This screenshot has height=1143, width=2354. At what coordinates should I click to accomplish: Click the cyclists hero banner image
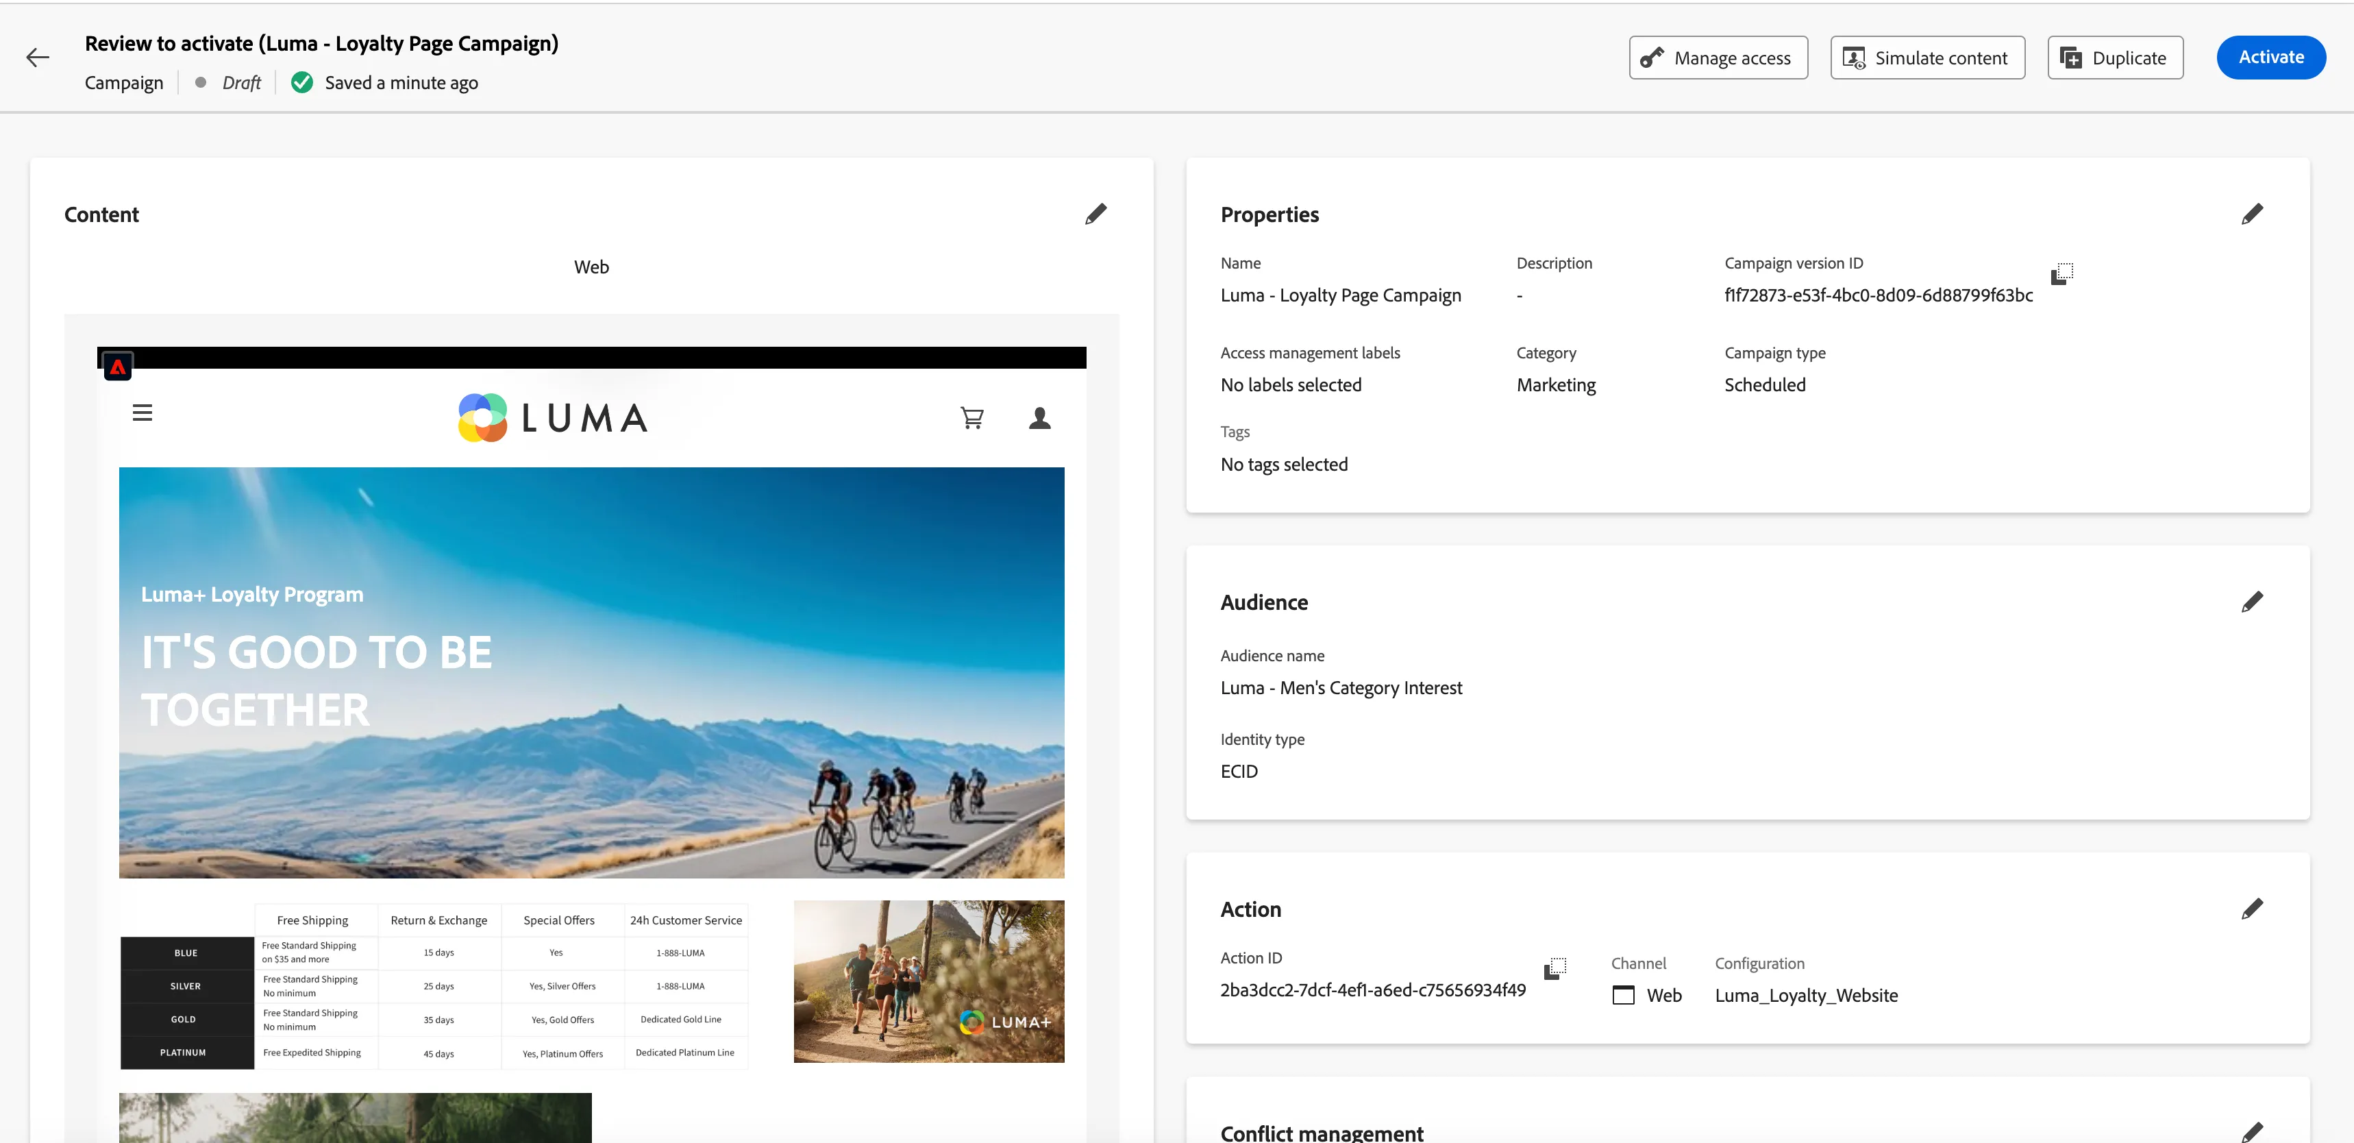point(591,674)
